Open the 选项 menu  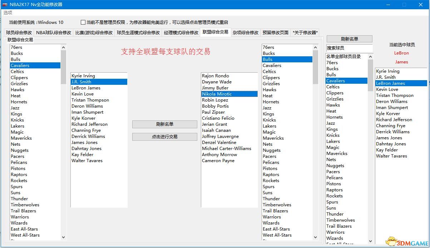click(x=8, y=12)
